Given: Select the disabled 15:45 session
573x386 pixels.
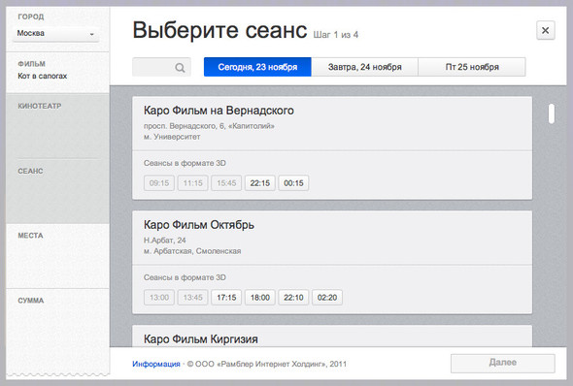Looking at the screenshot, I should pos(226,183).
